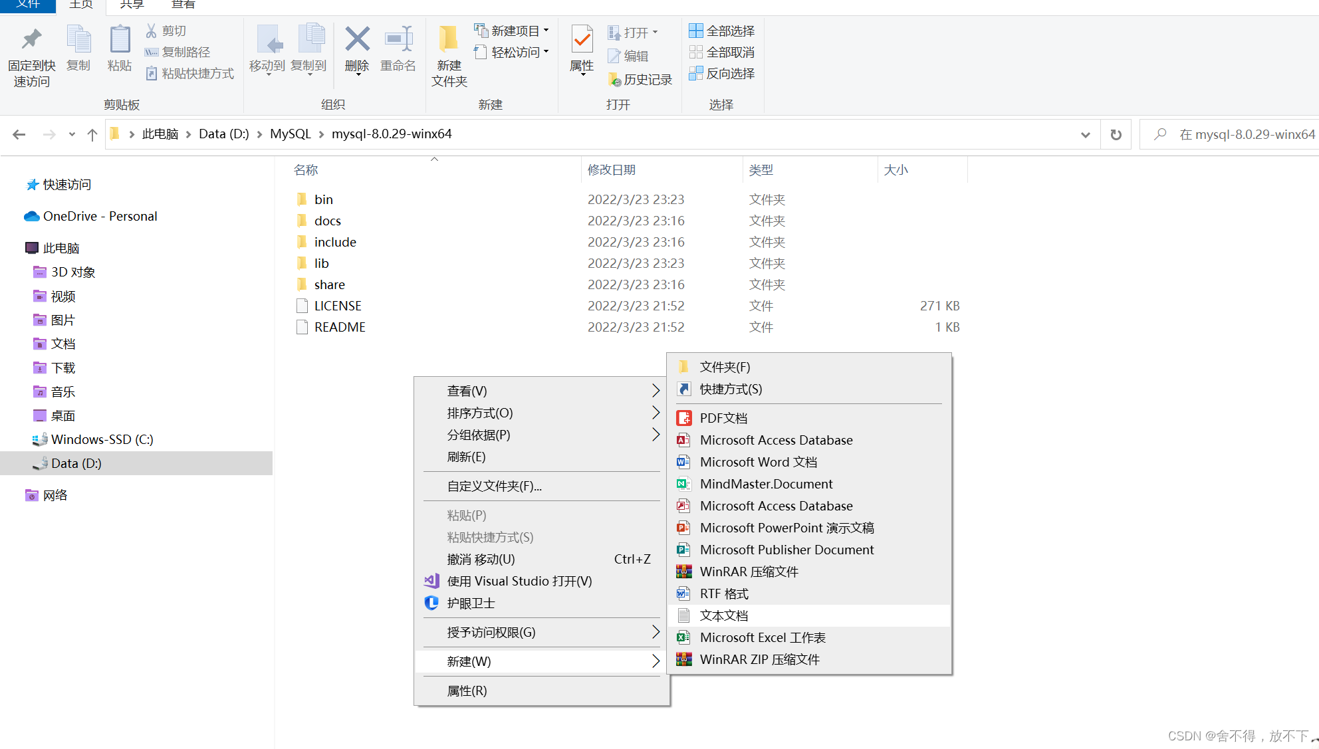Open the bin folder

(323, 199)
